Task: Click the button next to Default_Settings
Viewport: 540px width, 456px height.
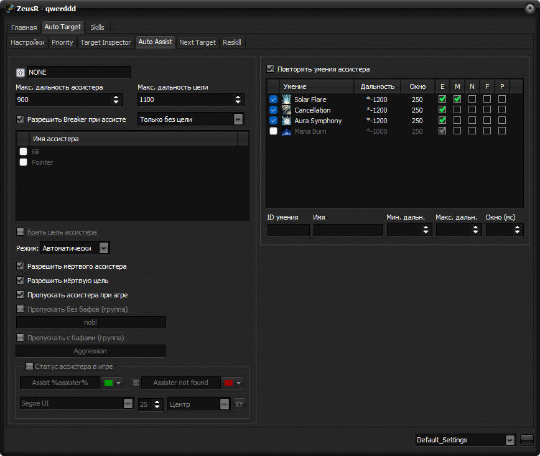Action: [527, 440]
